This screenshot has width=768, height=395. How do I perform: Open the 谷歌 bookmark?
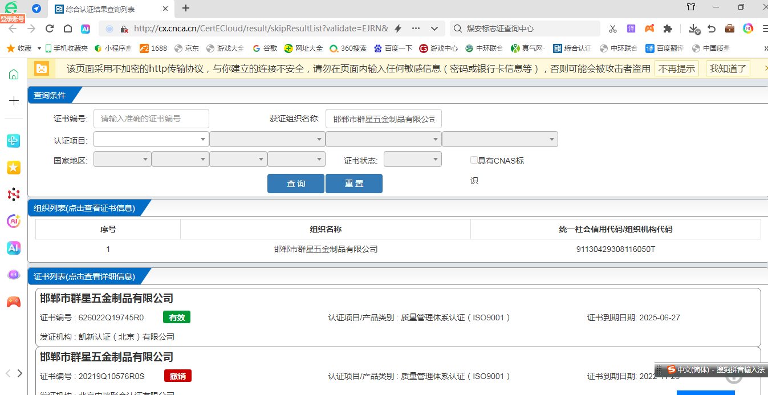coord(265,48)
